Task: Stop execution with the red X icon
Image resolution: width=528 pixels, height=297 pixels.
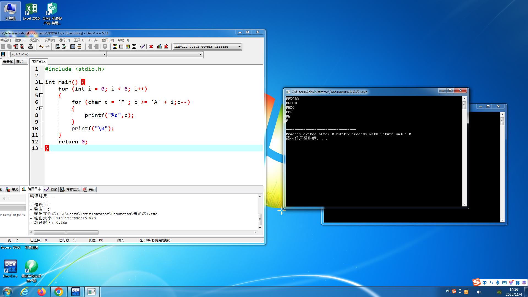Action: 151,47
